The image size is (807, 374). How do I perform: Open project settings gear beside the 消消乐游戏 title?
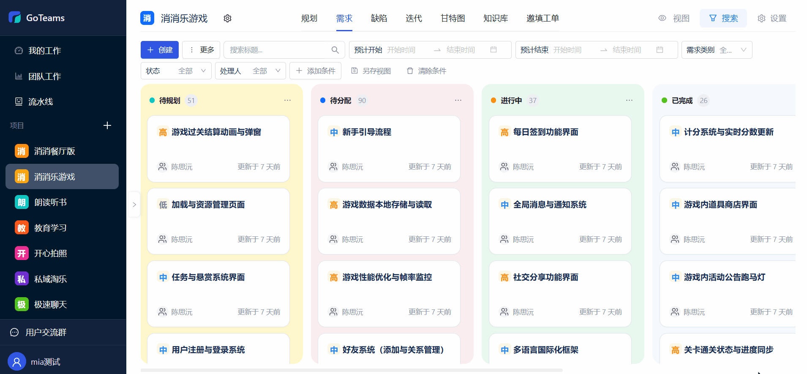click(228, 18)
